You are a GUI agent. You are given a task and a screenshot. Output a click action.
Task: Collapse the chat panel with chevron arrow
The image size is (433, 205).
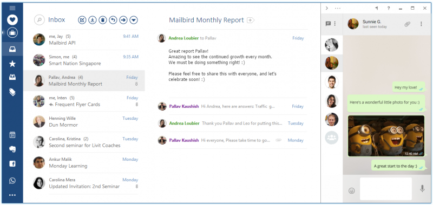point(327,8)
